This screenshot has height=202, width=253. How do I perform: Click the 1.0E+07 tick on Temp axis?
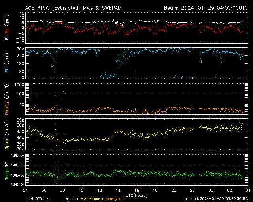17,155
